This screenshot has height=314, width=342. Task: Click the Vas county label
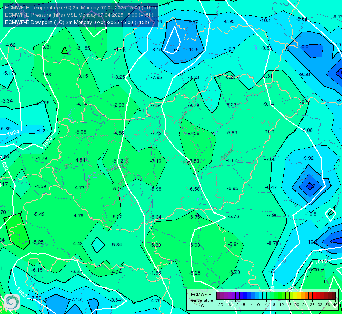(68, 166)
